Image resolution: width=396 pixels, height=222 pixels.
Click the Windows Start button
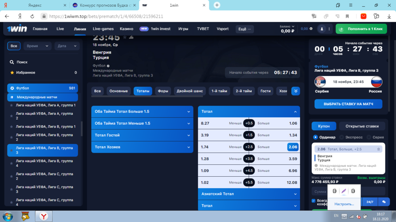tap(8, 216)
